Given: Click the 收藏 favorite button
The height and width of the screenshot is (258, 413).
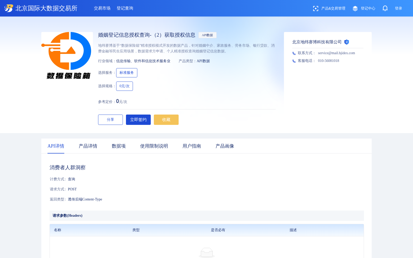Looking at the screenshot, I should tap(166, 120).
